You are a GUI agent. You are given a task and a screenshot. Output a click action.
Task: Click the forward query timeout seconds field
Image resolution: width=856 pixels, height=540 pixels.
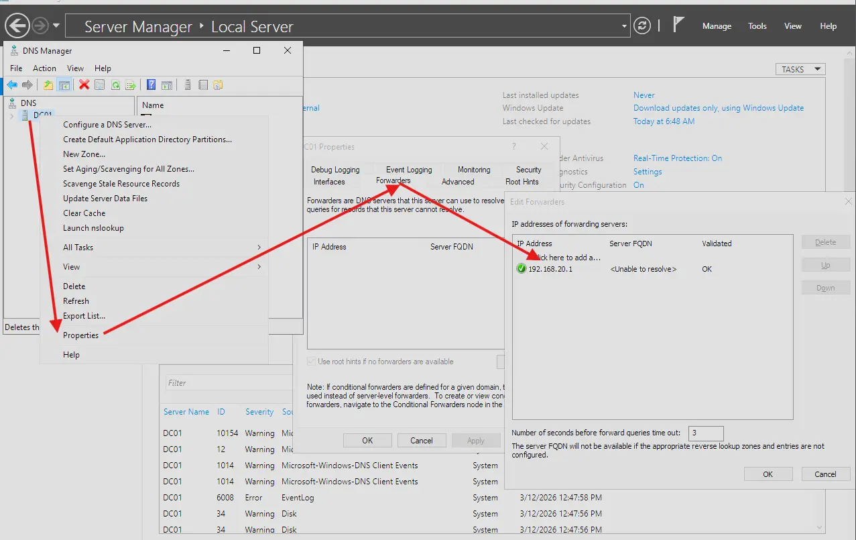706,433
